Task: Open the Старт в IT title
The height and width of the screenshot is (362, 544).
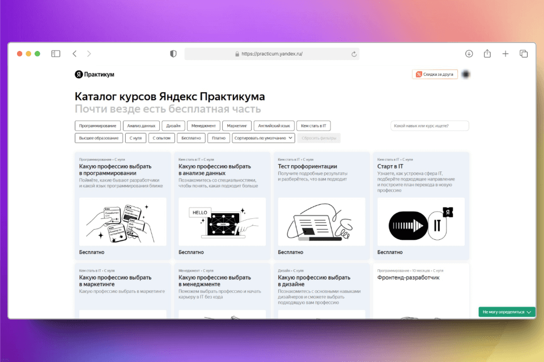Action: (390, 166)
